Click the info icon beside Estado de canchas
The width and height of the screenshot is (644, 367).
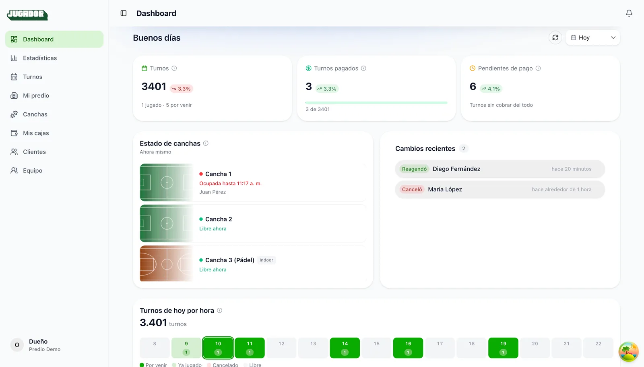(x=206, y=143)
